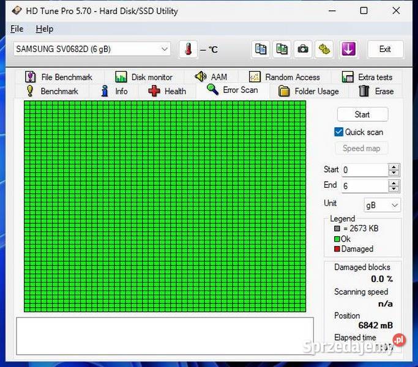Click the '0.0 %' damaged blocks value
418x367 pixels.
(x=382, y=279)
